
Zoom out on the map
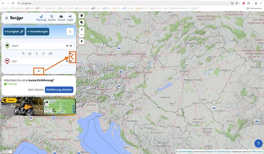(x=81, y=35)
